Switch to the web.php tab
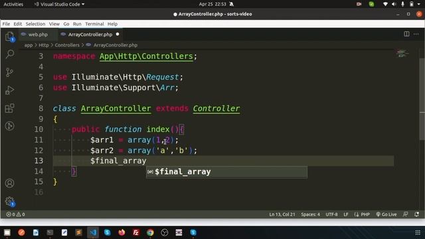The width and height of the screenshot is (425, 239). click(38, 35)
